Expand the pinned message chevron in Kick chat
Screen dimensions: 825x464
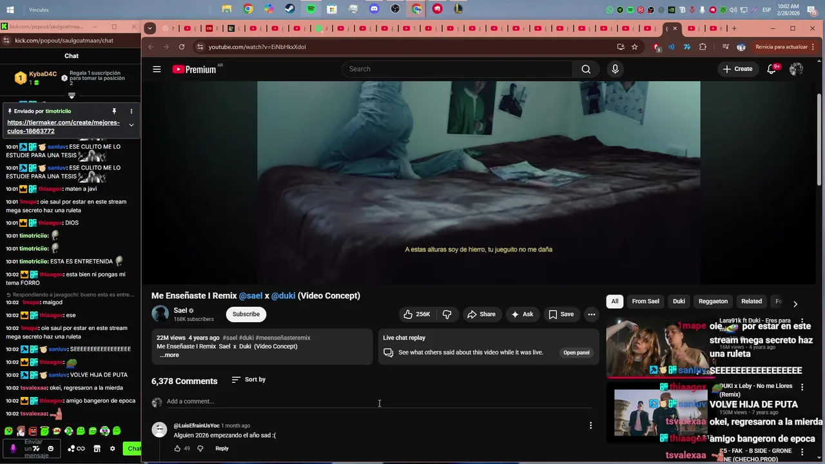click(131, 125)
